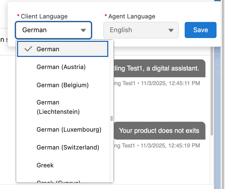The width and height of the screenshot is (225, 189).
Task: Select the German (Luxembourg) option
Action: point(69,130)
